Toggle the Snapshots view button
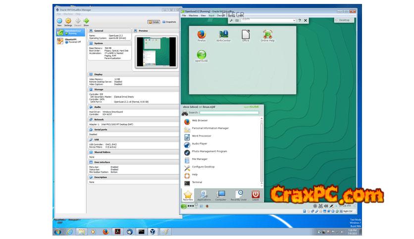The image size is (414, 239). tap(169, 22)
